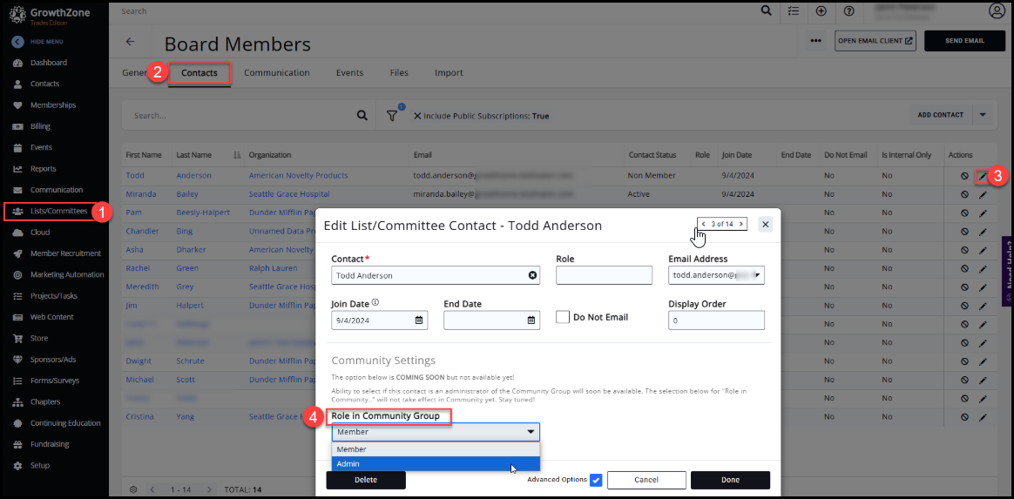1014x499 pixels.
Task: Switch to the Communication tab
Action: 276,73
